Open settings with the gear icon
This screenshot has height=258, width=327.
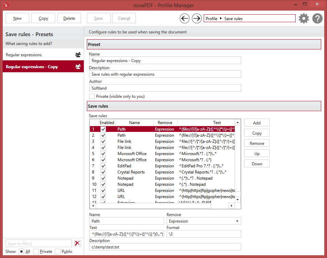(303, 18)
